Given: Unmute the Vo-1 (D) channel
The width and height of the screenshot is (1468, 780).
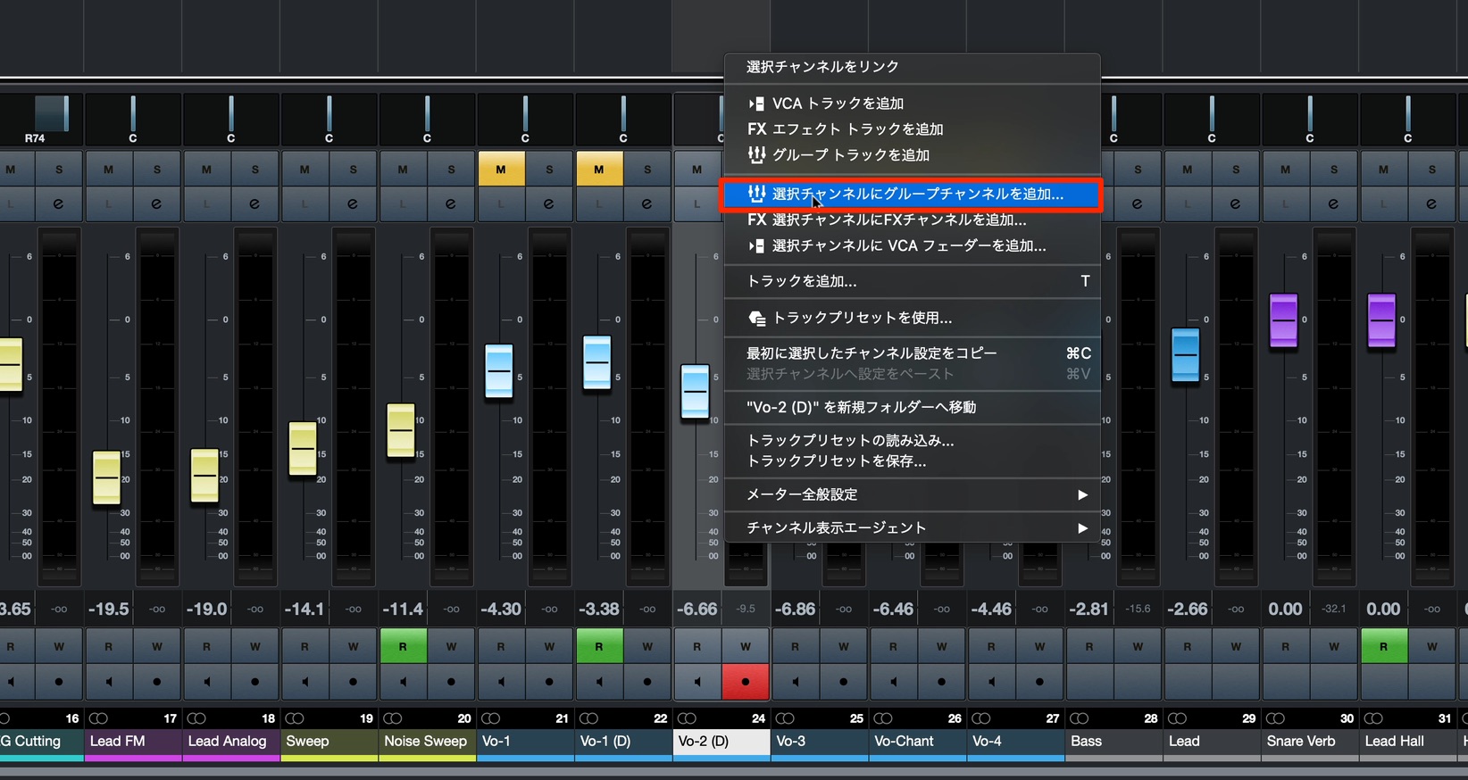Looking at the screenshot, I should point(598,170).
